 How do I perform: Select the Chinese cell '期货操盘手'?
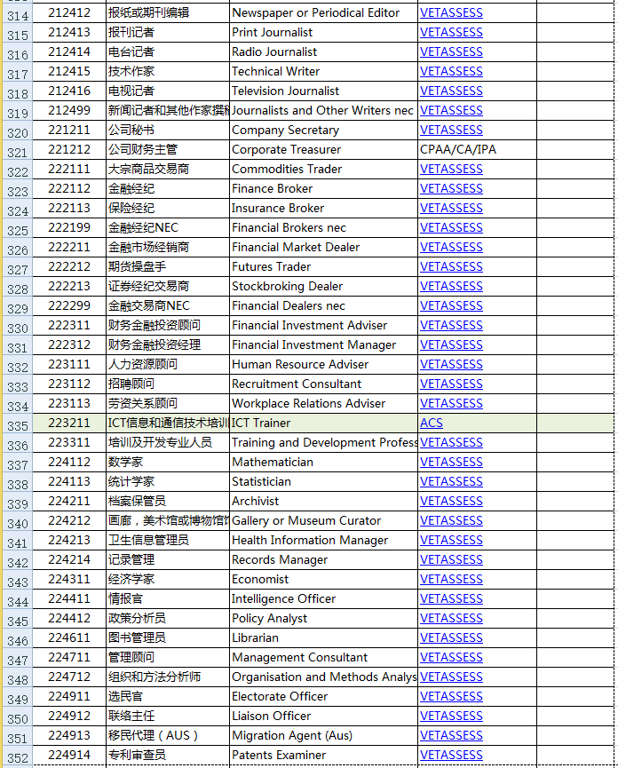coord(168,267)
